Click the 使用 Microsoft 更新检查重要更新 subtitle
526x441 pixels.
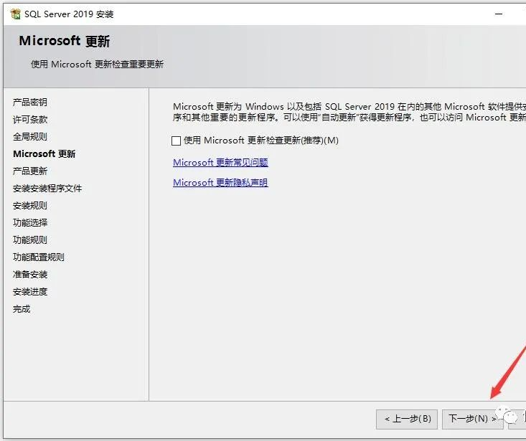tap(98, 64)
